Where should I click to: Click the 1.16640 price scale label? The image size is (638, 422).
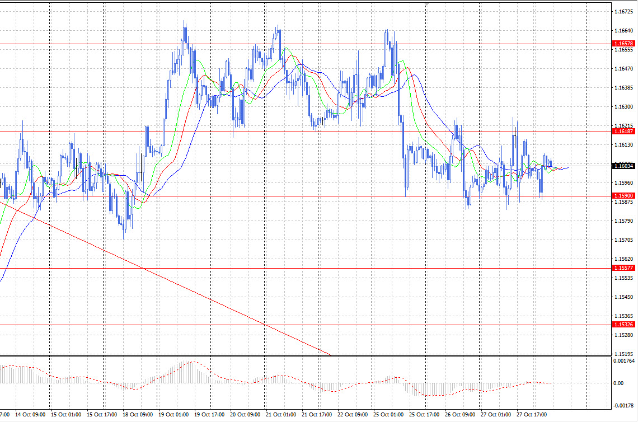(x=623, y=31)
